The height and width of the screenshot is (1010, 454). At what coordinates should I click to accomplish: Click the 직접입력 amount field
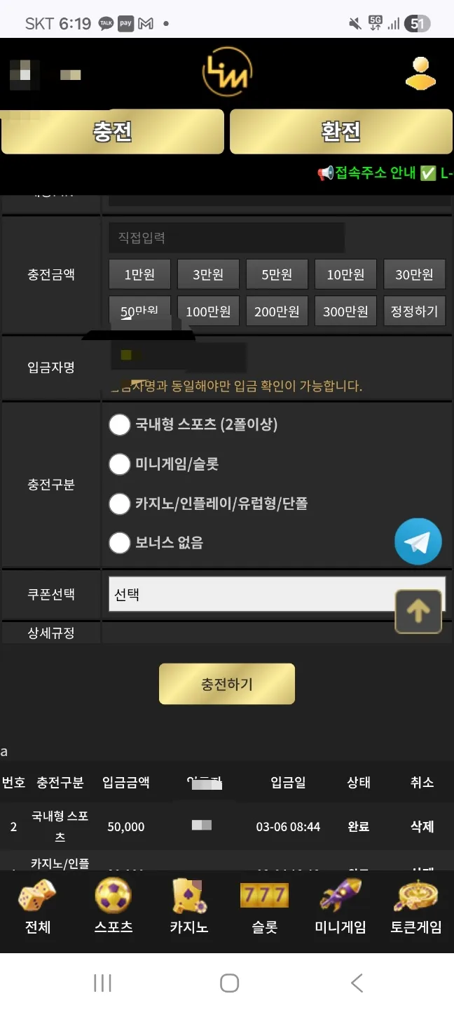point(226,238)
